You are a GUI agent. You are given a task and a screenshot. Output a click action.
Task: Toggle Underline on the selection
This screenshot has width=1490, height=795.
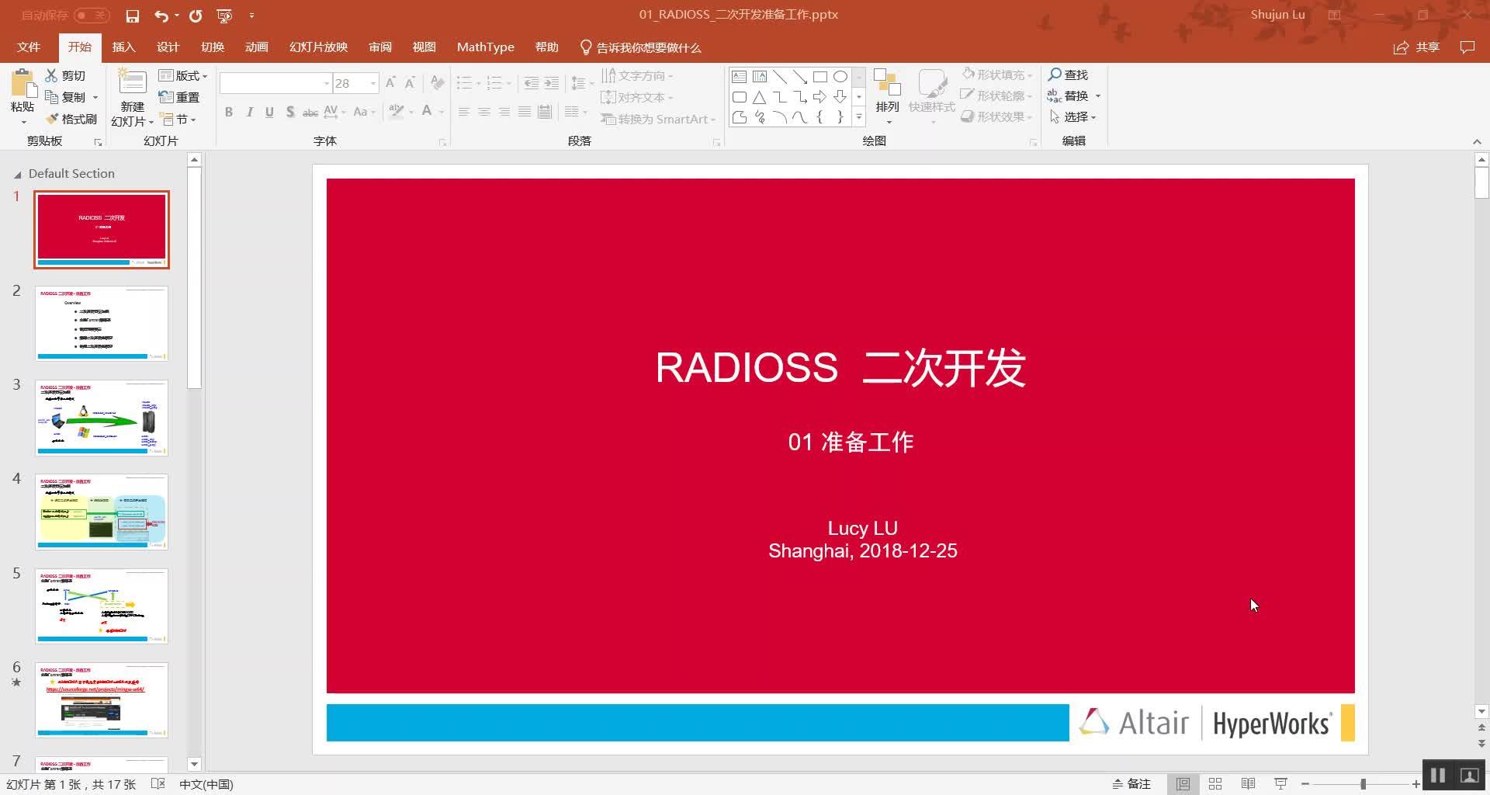pyautogui.click(x=269, y=112)
